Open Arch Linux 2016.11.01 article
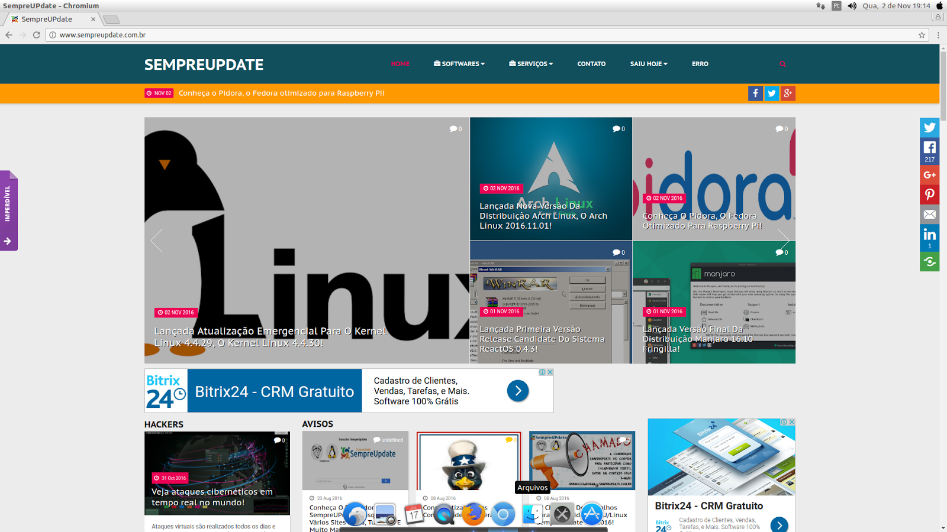Image resolution: width=947 pixels, height=532 pixels. (x=543, y=216)
